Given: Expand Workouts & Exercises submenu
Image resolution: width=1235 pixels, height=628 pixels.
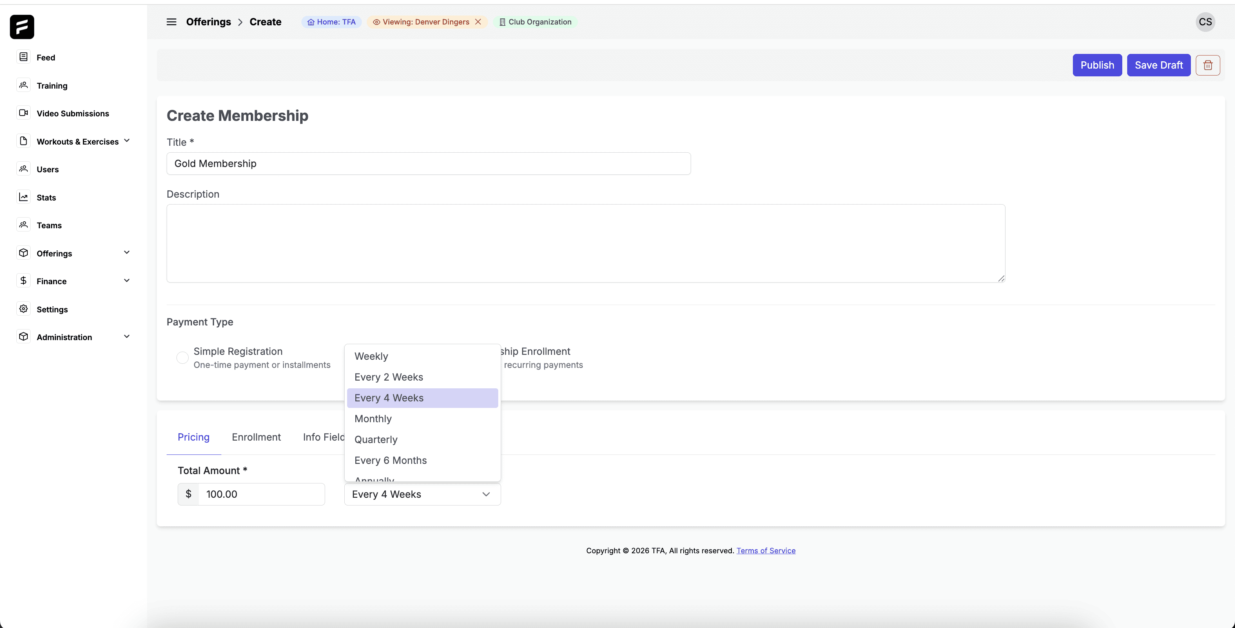Looking at the screenshot, I should (x=127, y=141).
